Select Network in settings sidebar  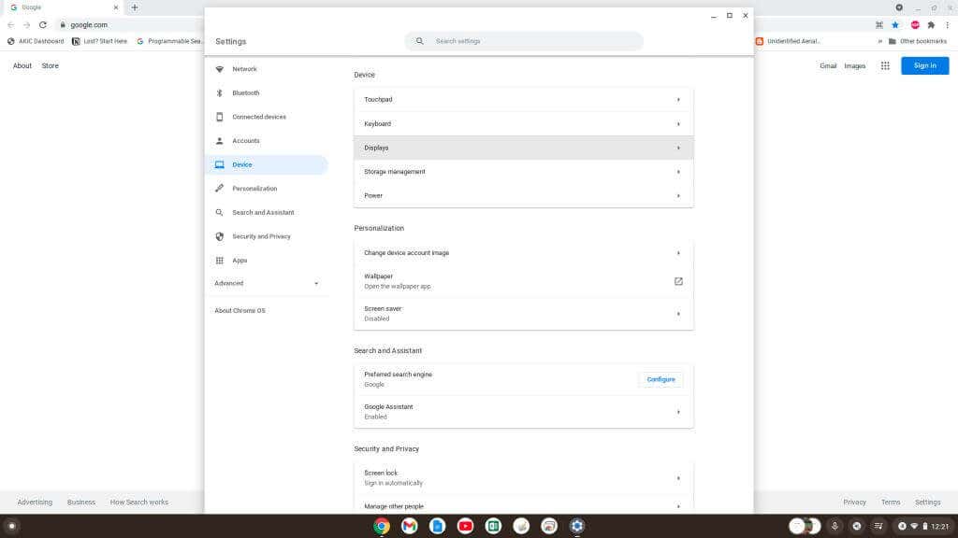click(244, 69)
